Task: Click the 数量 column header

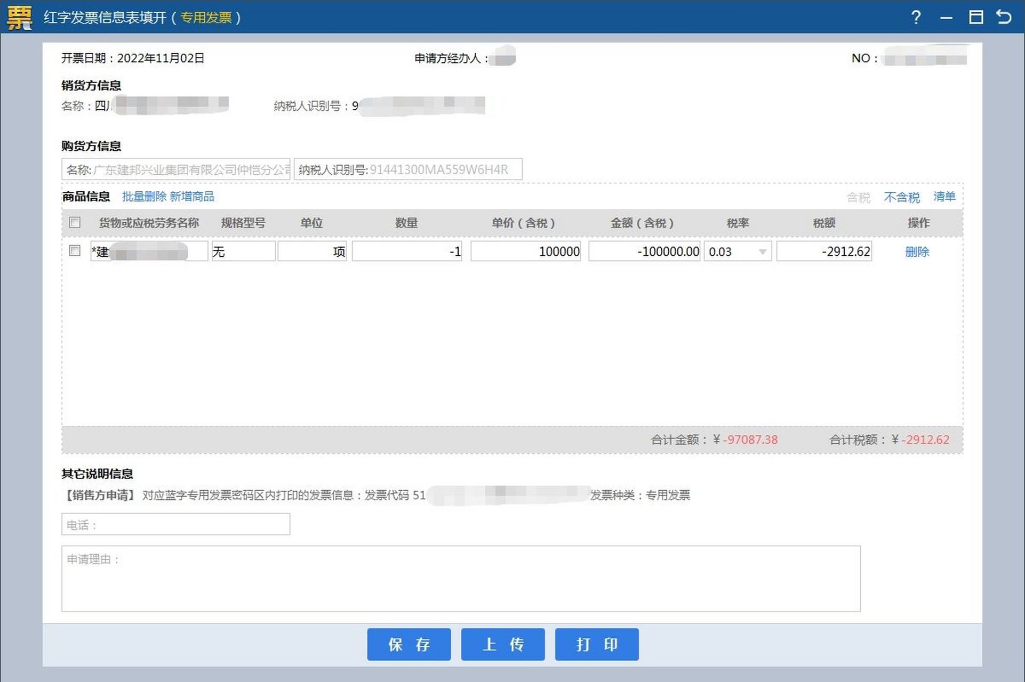Action: pos(406,223)
